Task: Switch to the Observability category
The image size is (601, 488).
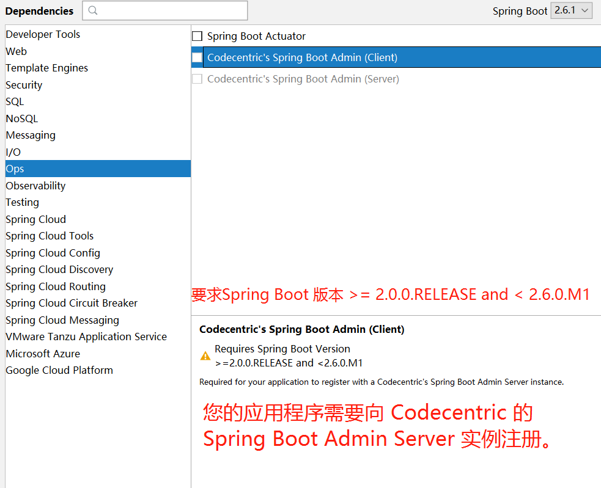Action: click(x=35, y=186)
